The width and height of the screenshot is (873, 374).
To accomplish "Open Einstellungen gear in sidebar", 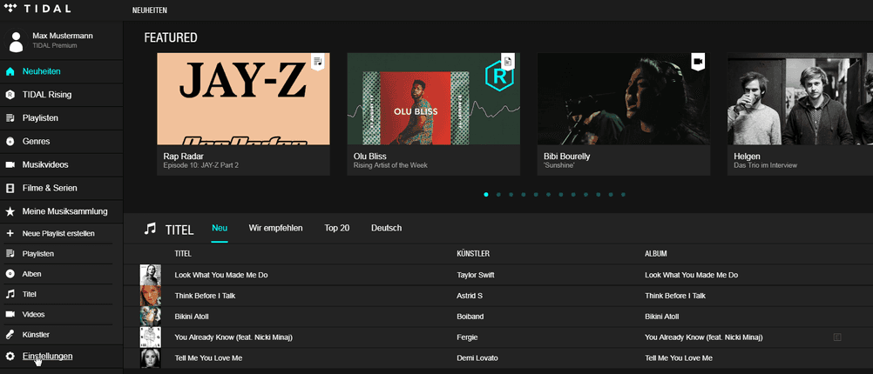I will 10,357.
